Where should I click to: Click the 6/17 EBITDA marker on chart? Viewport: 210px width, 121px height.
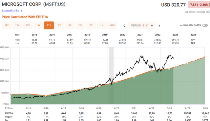pyautogui.click(x=63, y=92)
